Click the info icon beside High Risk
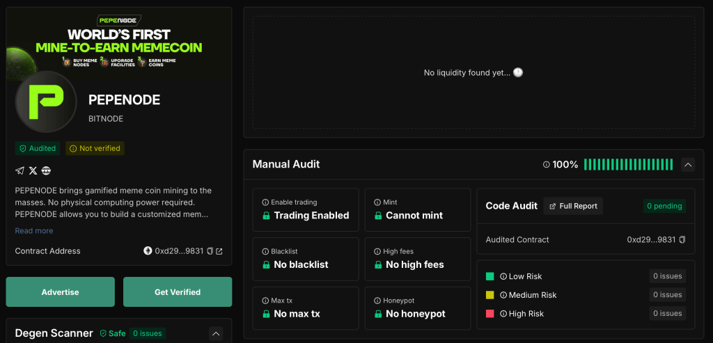Viewport: 713px width, 343px height. (503, 314)
